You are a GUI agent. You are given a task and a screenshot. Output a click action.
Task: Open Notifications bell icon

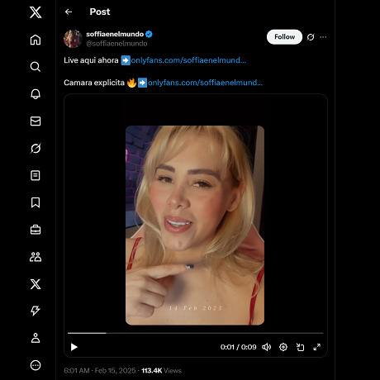click(36, 94)
